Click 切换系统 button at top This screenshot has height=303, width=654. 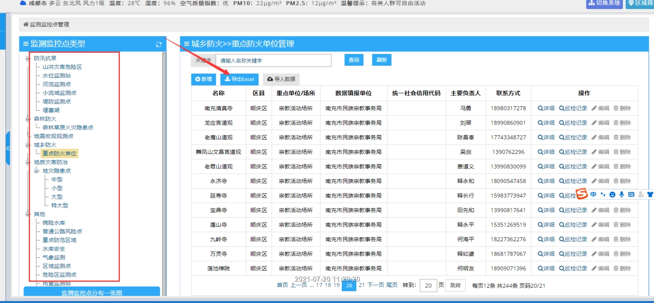tap(604, 3)
